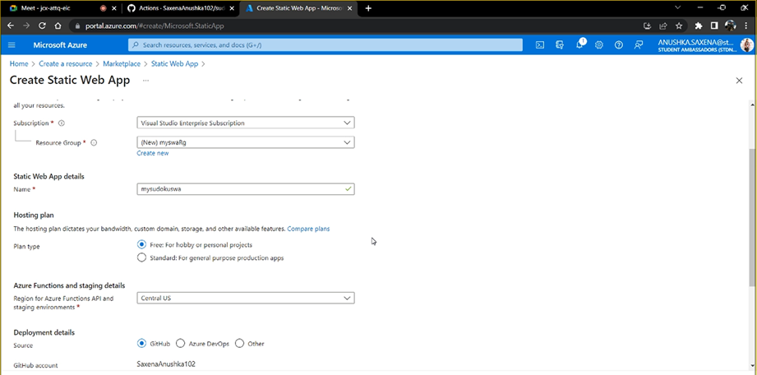Open the notifications bell
Viewport: 757px width, 375px height.
click(x=579, y=45)
